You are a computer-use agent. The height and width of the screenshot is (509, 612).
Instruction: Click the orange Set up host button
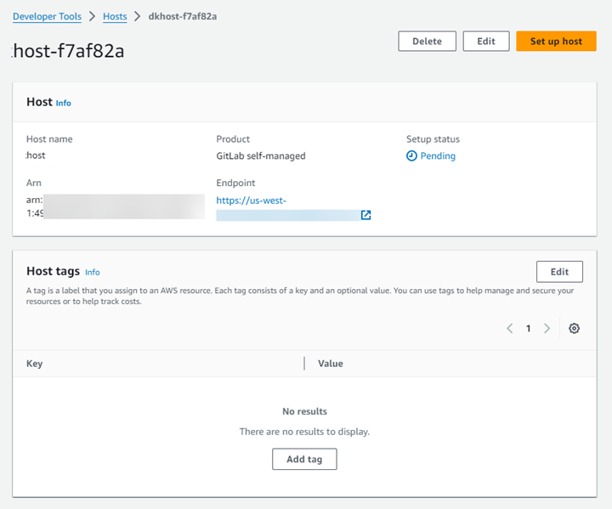(556, 42)
